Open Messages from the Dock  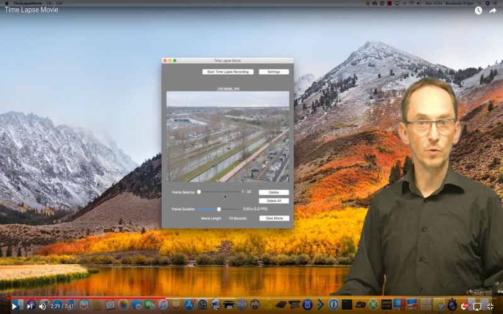136,305
